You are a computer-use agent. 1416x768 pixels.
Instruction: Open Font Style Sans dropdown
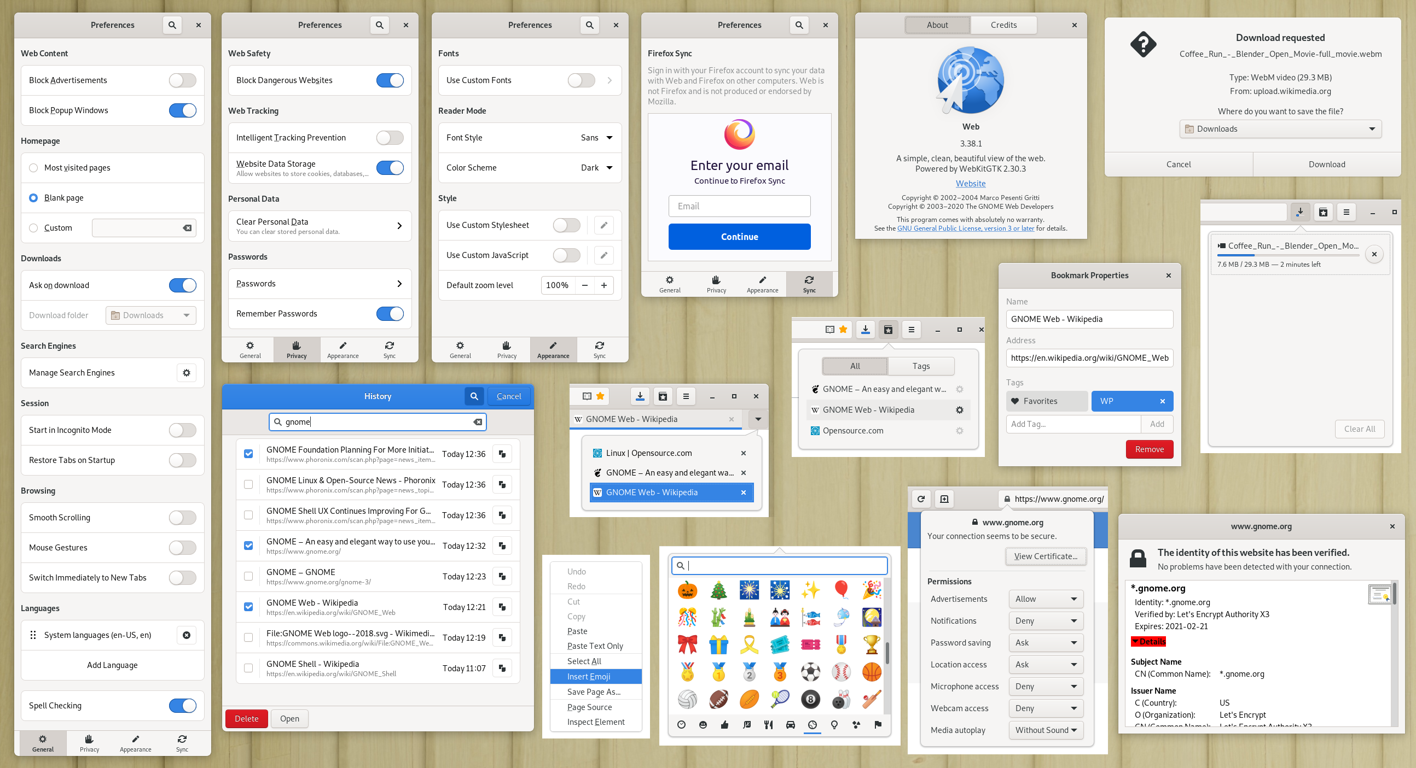[596, 137]
